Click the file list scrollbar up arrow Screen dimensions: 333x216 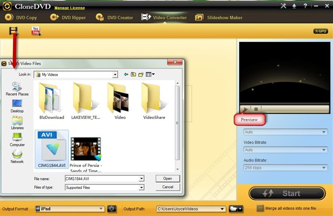(177, 83)
